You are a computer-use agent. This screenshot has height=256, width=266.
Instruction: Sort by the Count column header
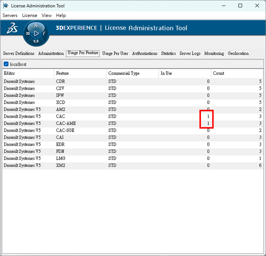[x=237, y=73]
